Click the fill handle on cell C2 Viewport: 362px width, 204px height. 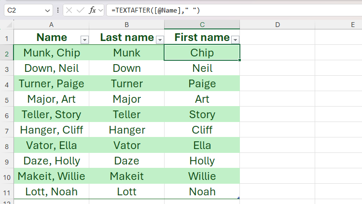[240, 60]
